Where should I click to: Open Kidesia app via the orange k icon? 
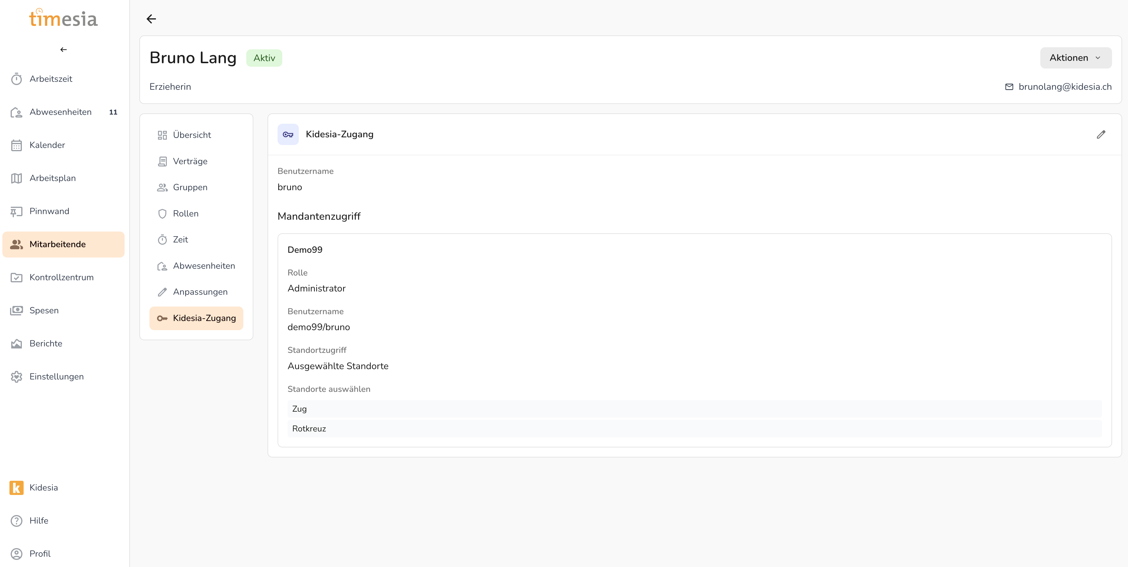16,487
